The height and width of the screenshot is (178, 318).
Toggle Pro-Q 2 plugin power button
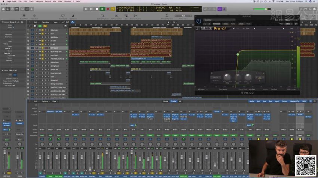pos(199,21)
